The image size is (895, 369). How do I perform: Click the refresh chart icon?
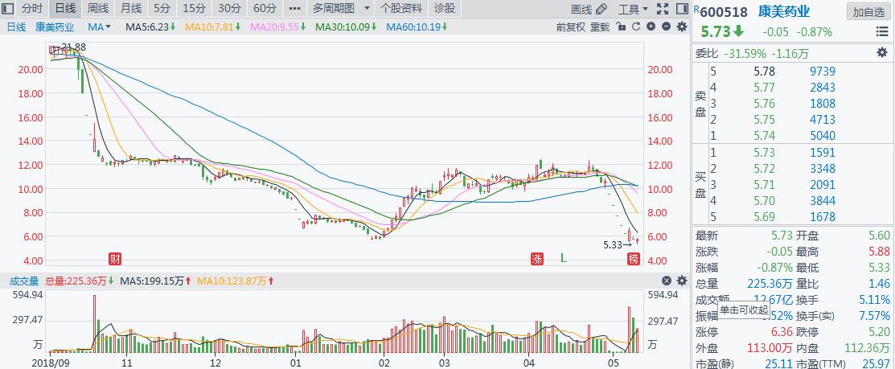click(x=635, y=27)
